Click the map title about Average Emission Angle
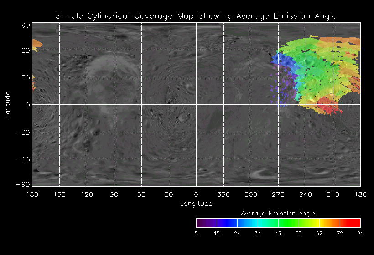The width and height of the screenshot is (374, 255). (x=196, y=16)
